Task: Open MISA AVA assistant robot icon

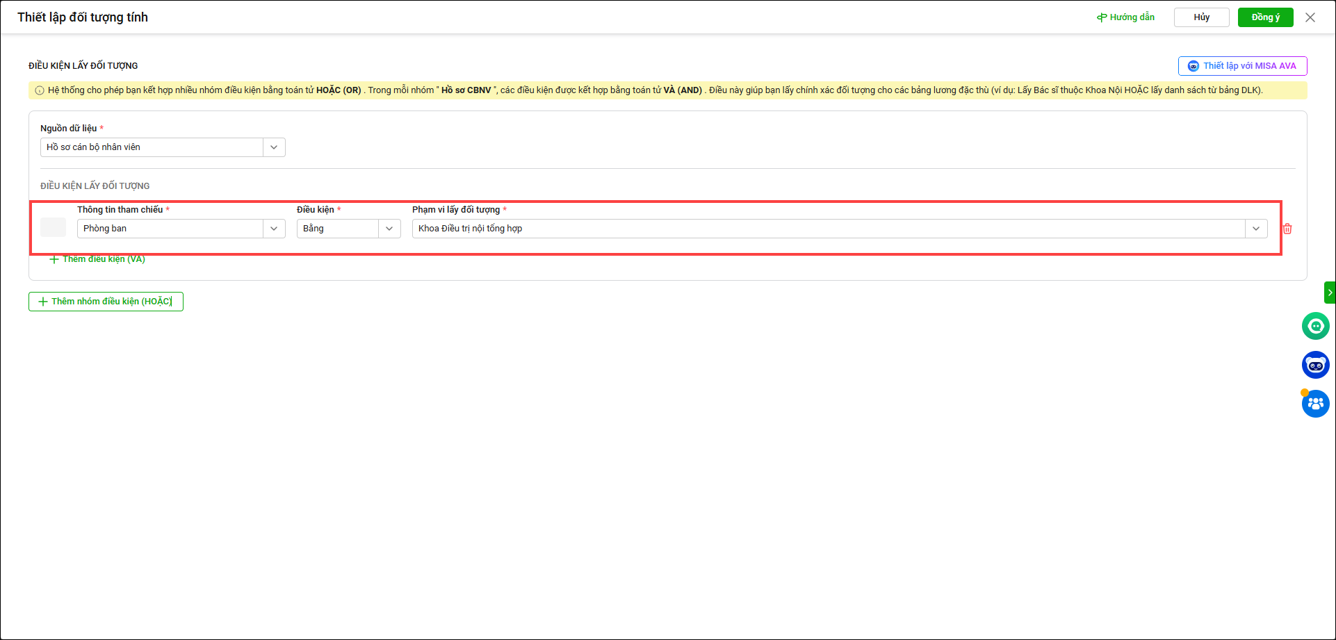Action: pyautogui.click(x=1315, y=365)
